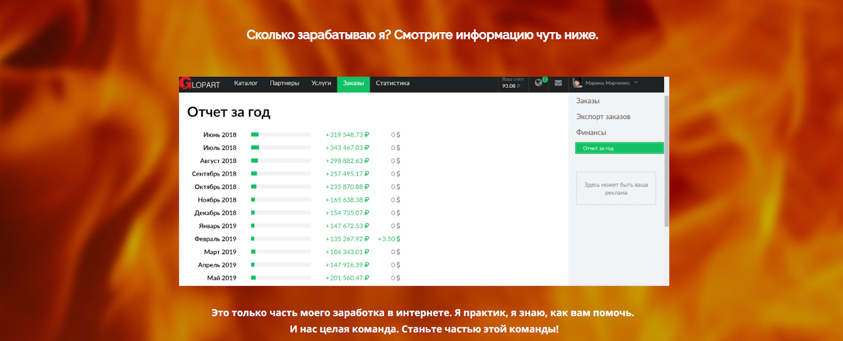Image resolution: width=843 pixels, height=341 pixels.
Task: Click the +135 267.92 ₽ amount
Action: coord(347,239)
